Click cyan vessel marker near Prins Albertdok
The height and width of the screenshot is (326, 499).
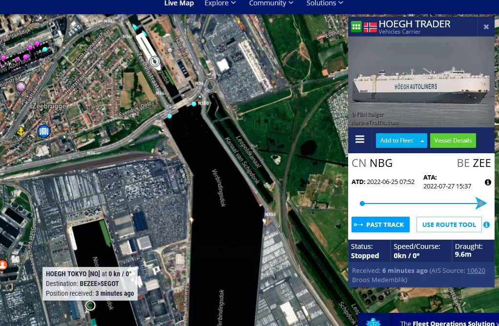pyautogui.click(x=45, y=49)
